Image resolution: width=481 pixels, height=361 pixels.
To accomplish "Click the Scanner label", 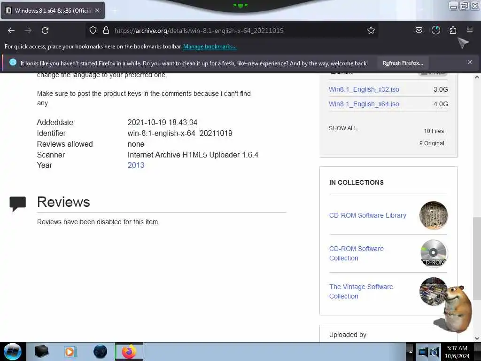I will [x=51, y=155].
